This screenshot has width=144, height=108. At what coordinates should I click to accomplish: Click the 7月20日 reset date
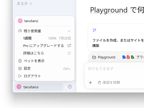(x=65, y=38)
